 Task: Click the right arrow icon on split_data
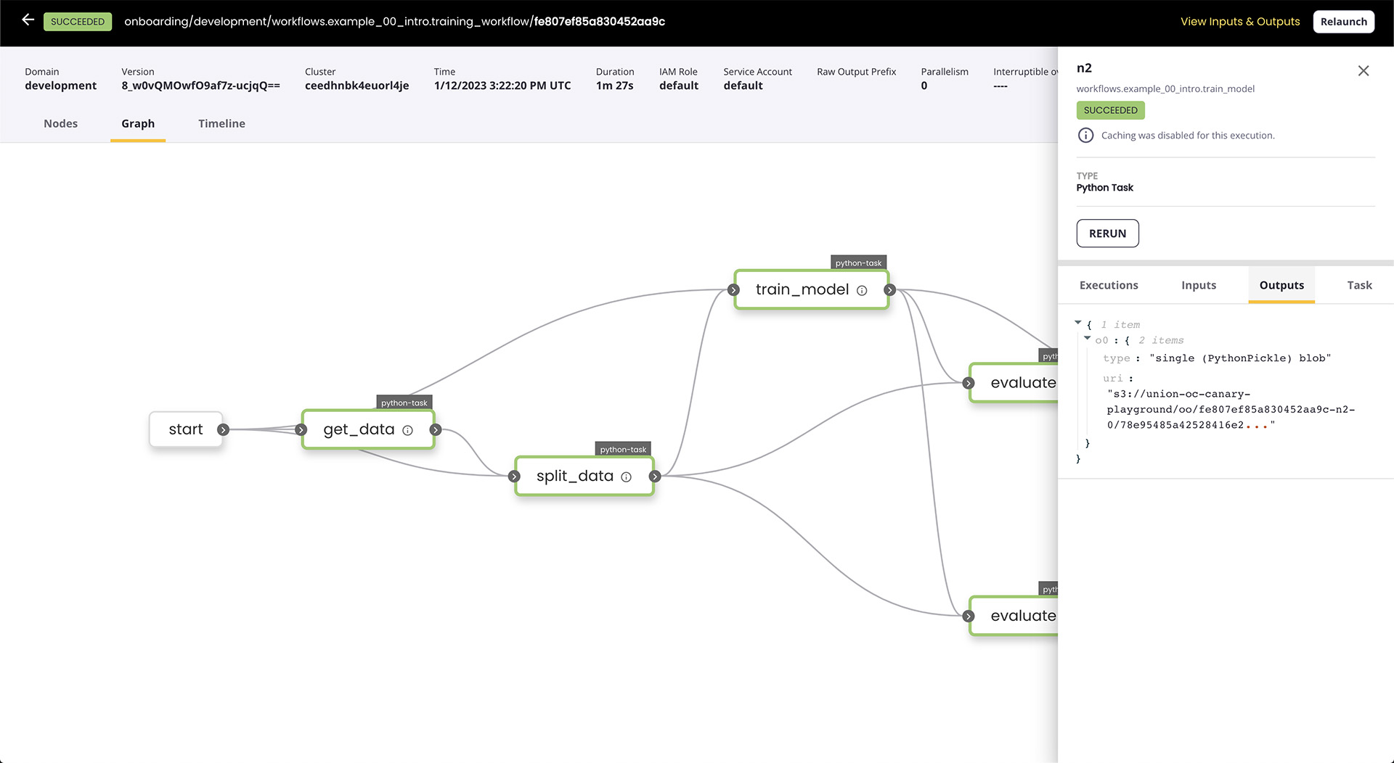(x=655, y=477)
